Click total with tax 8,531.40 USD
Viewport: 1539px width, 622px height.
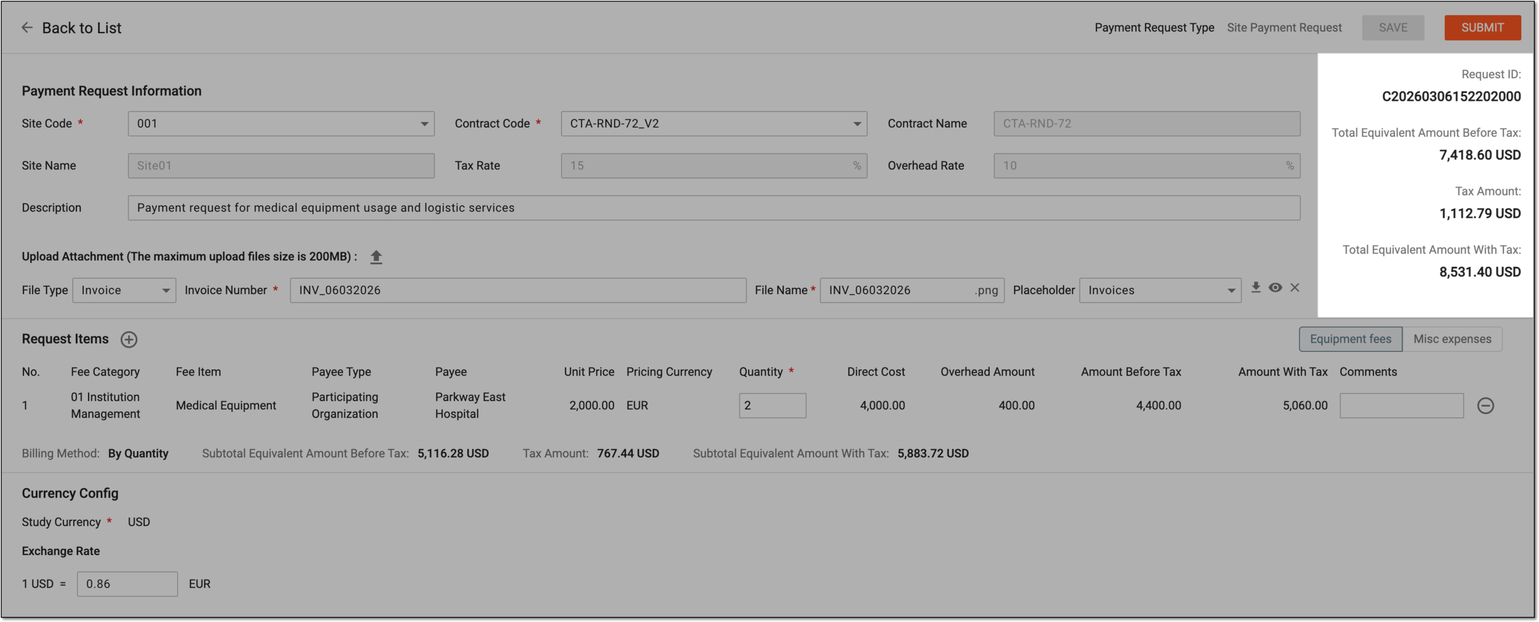tap(1480, 272)
